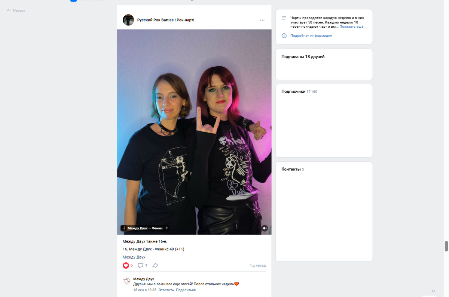Share the comment via Поделиться
The width and height of the screenshot is (449, 297).
(186, 290)
